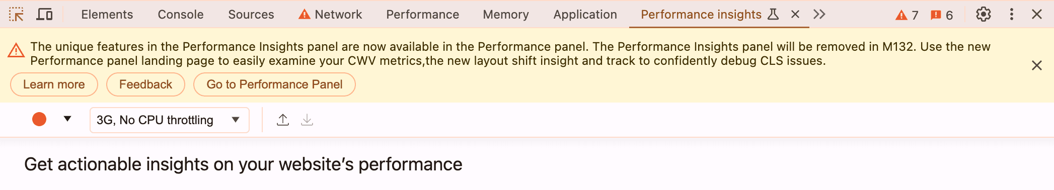The width and height of the screenshot is (1054, 190).
Task: Select the Memory tab
Action: pos(506,15)
